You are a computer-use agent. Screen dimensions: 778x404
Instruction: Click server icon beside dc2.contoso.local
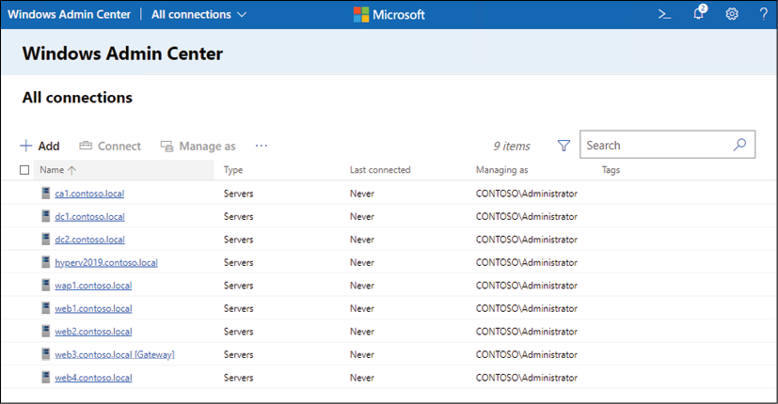tap(46, 239)
